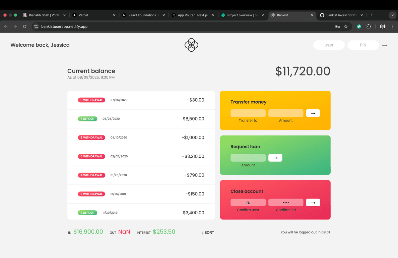Focus the Transfer to input field
This screenshot has height=258, width=398.
[248, 113]
